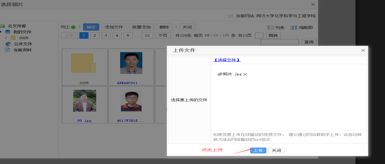This screenshot has width=385, height=164.
Task: Select the 99.jpg image thumbnail
Action: 84,101
